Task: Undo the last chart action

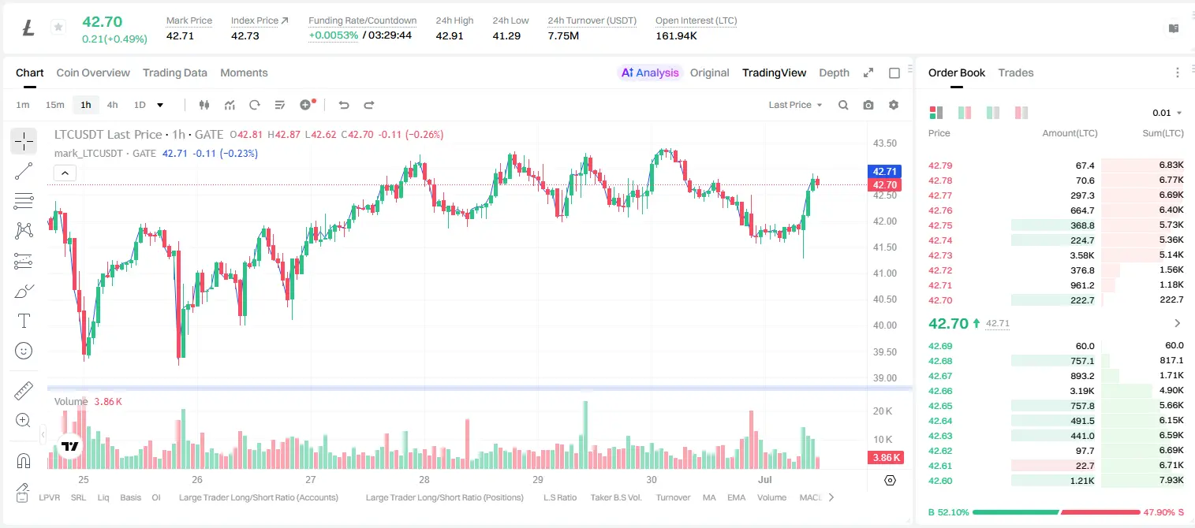Action: coord(343,105)
